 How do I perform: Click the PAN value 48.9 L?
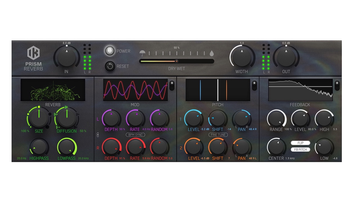[x=252, y=158]
